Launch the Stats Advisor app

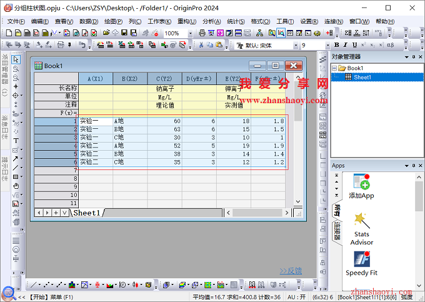(x=362, y=229)
